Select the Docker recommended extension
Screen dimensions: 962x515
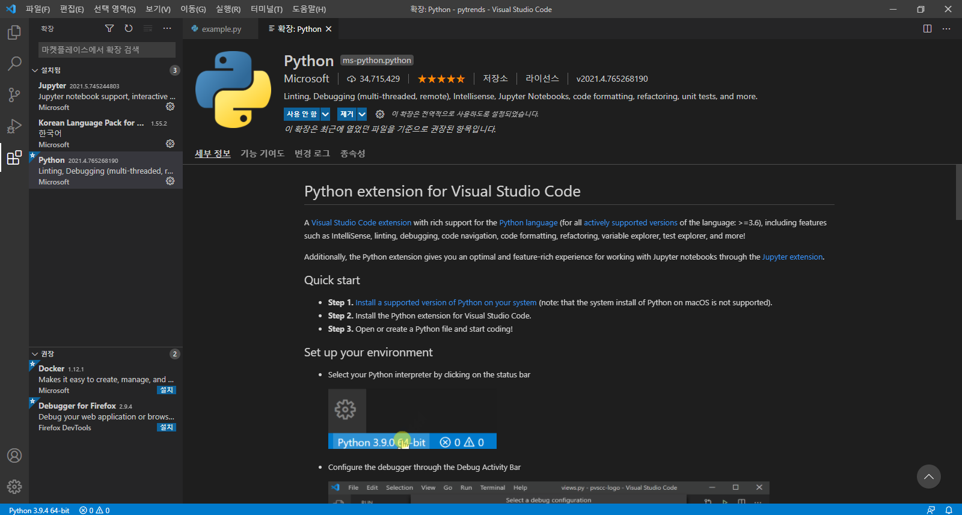(106, 379)
